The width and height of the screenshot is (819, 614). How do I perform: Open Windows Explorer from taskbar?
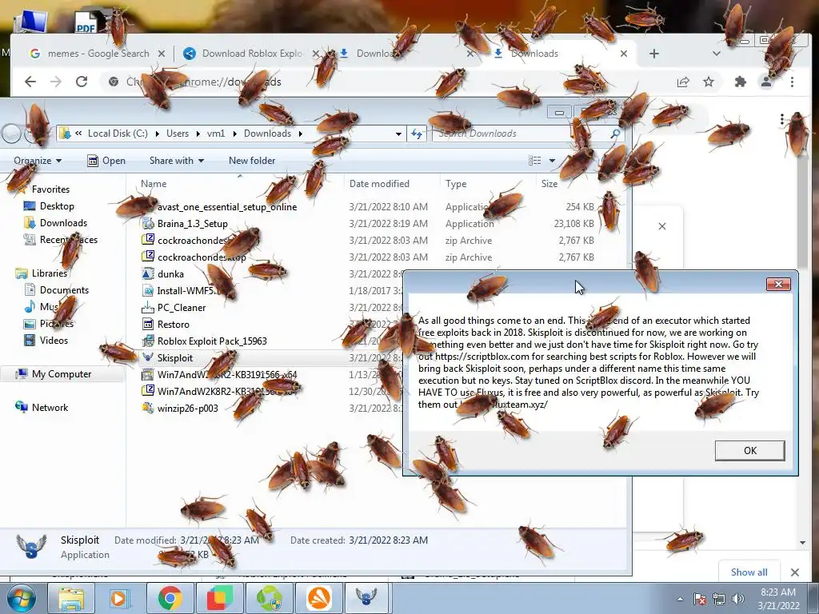(x=71, y=598)
